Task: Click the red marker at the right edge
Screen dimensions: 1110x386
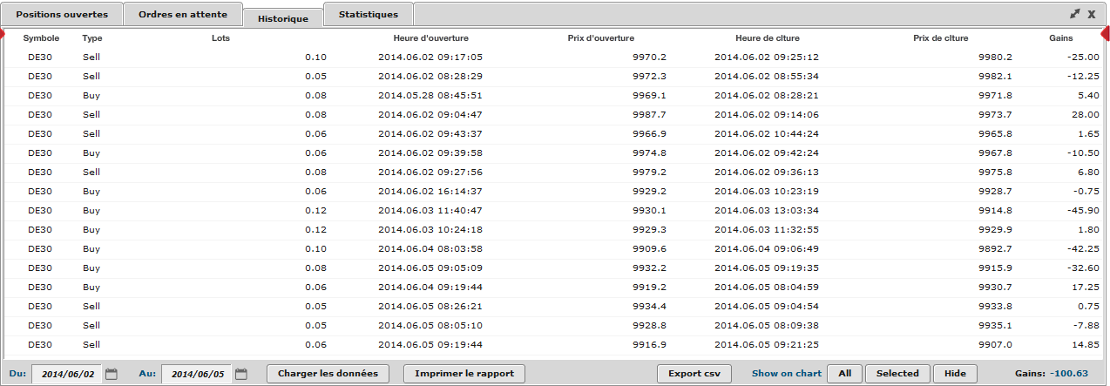Action: [x=1106, y=34]
